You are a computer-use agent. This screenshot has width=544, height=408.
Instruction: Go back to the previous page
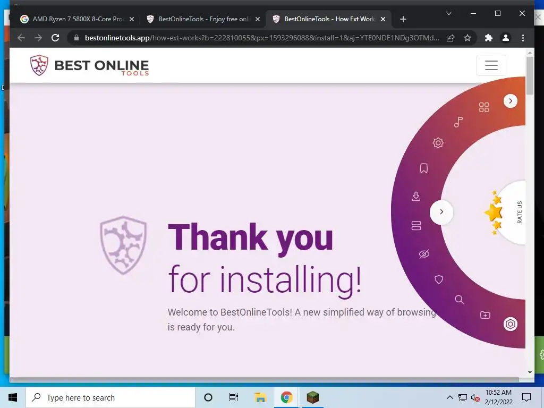click(x=21, y=38)
